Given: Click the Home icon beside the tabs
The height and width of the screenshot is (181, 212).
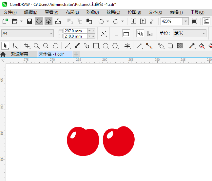Looking at the screenshot, I should pyautogui.click(x=3, y=54).
